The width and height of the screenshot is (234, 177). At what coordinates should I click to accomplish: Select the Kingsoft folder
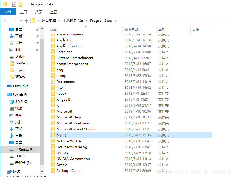tap(63, 99)
